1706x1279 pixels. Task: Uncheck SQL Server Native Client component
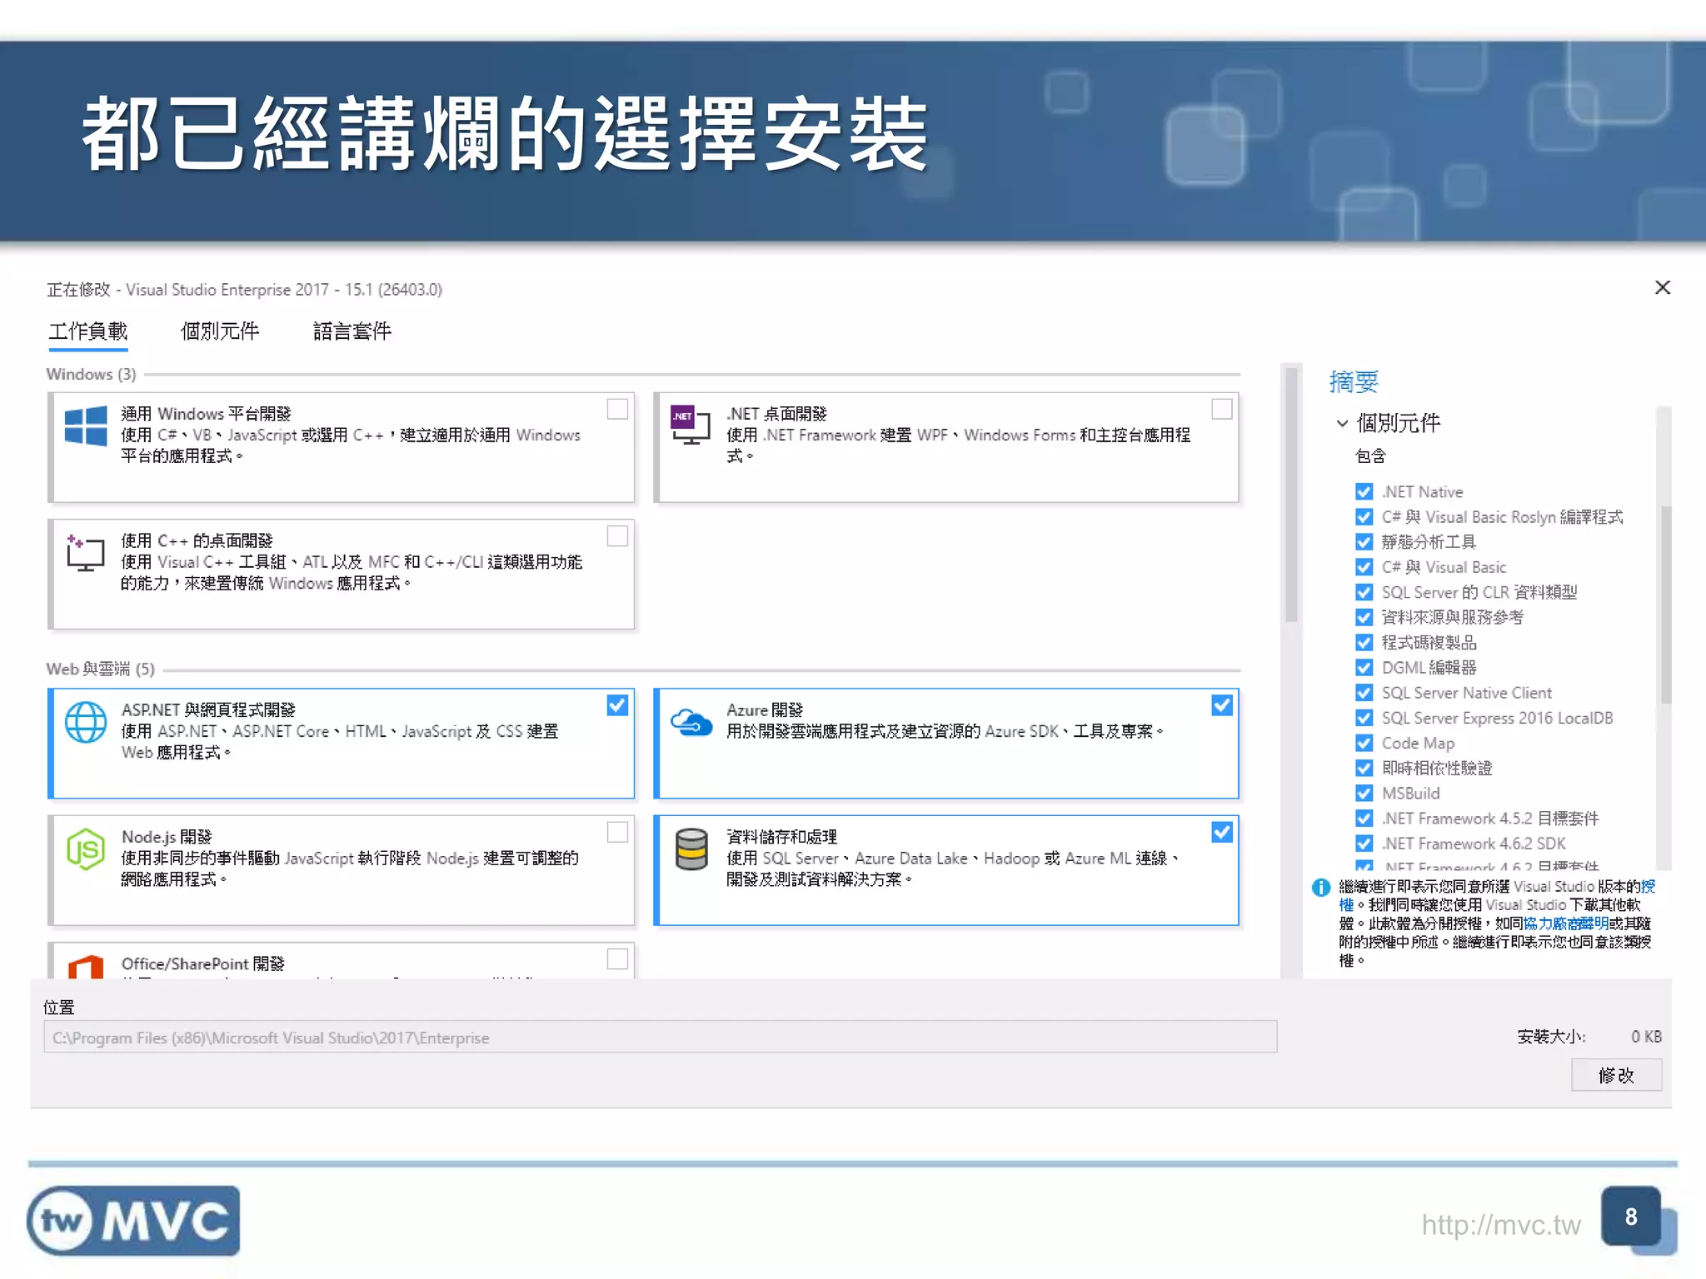click(1364, 693)
